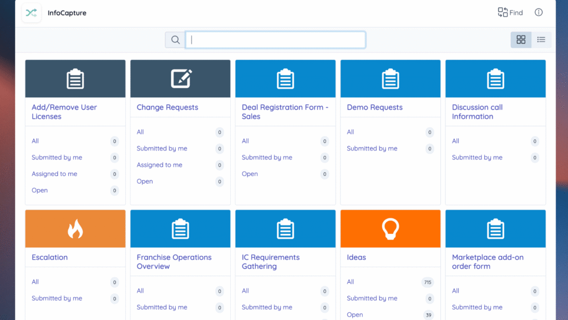The image size is (568, 320).
Task: Open the Find icon in the header
Action: [x=510, y=12]
